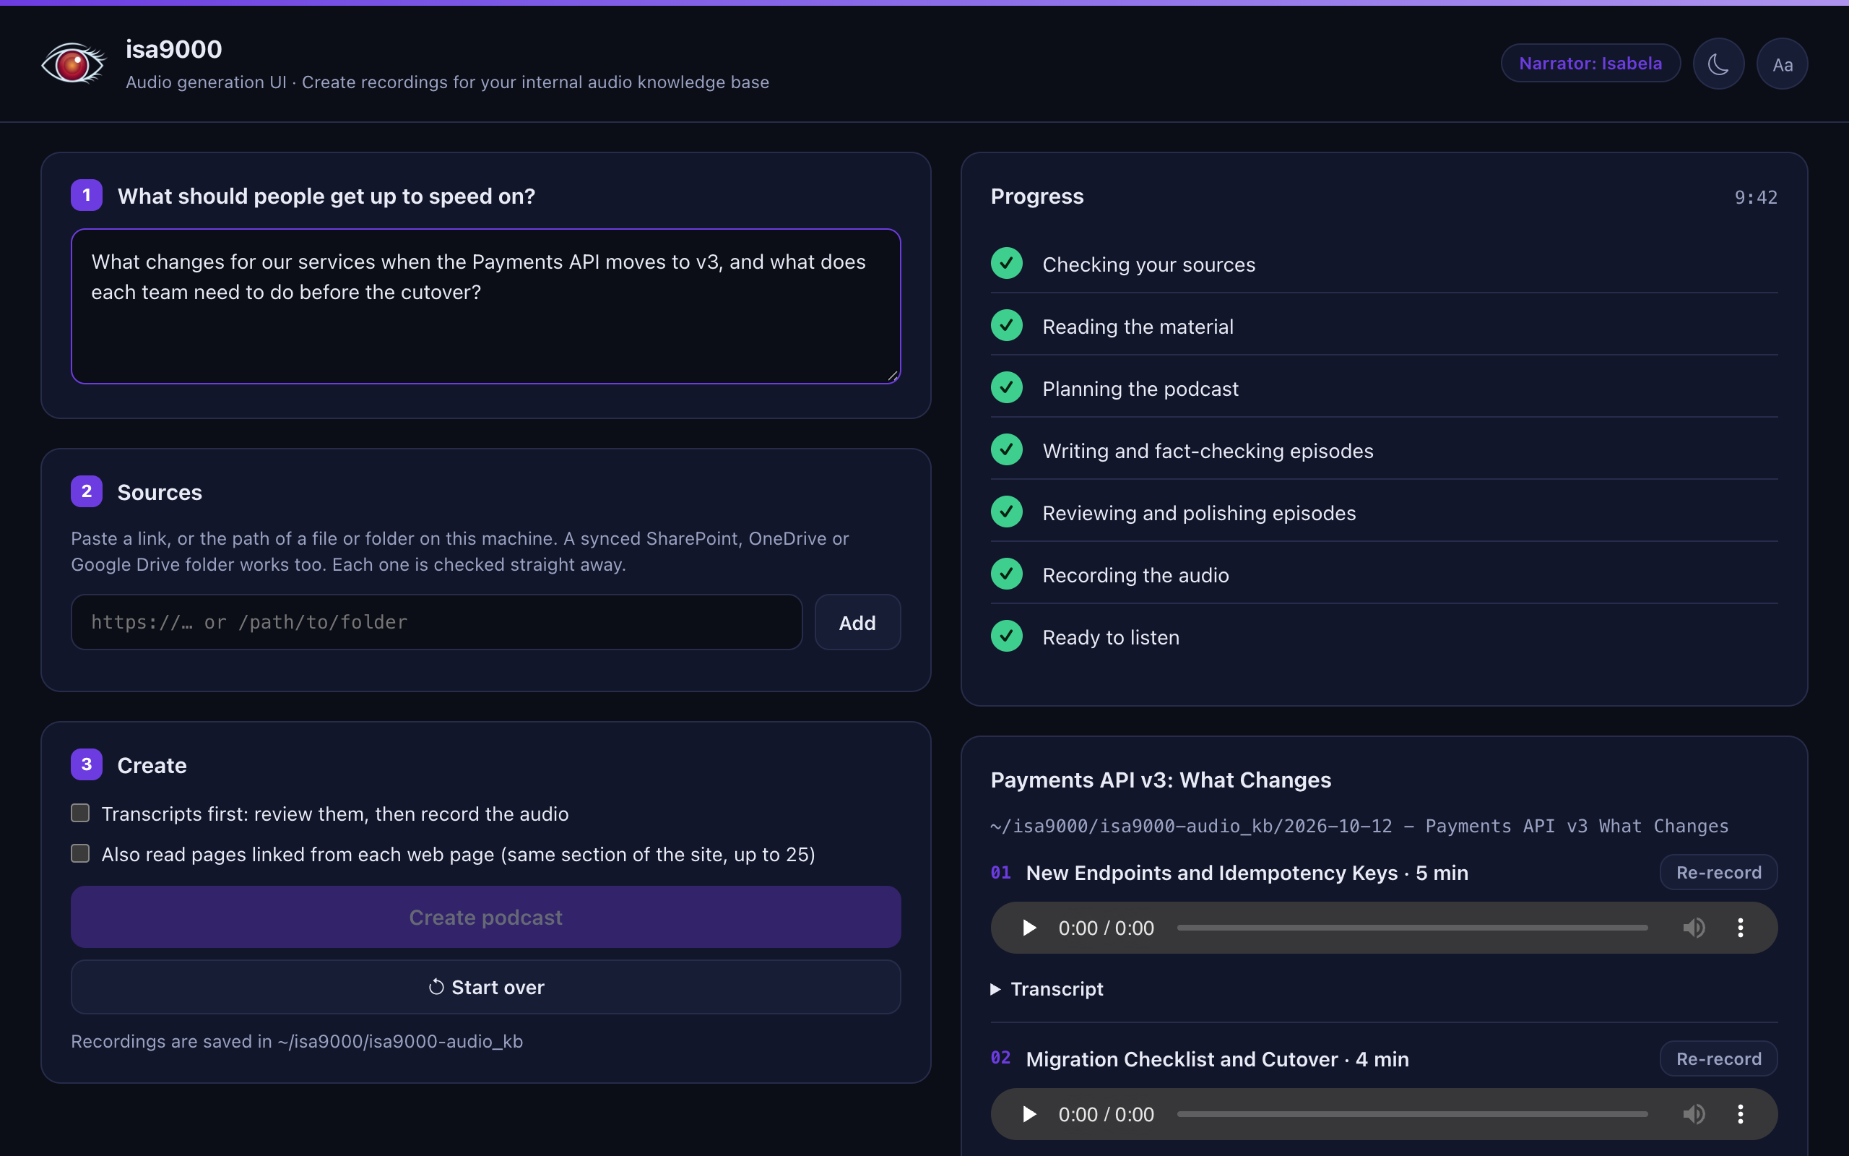The width and height of the screenshot is (1849, 1156).
Task: Open more options on episode 01 player
Action: point(1741,928)
